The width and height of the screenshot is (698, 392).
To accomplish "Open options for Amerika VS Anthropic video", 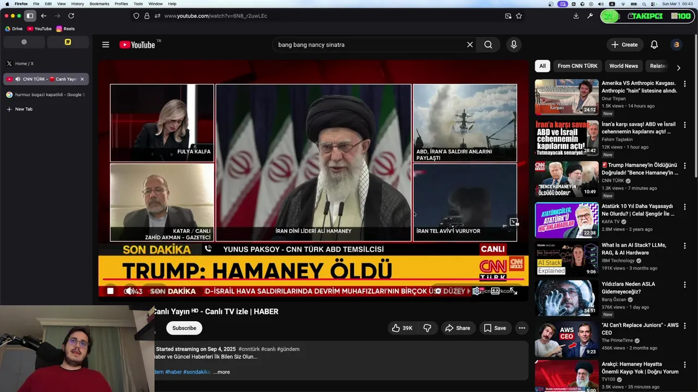I will (684, 84).
